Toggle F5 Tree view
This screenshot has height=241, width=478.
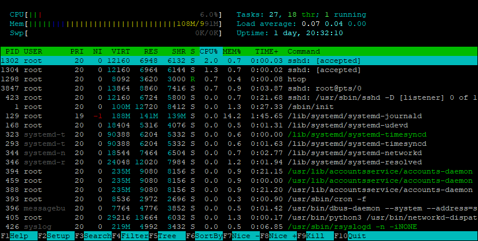click(167, 236)
